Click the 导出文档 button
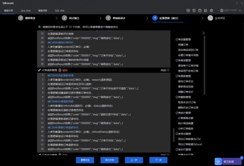The height and width of the screenshot is (166, 244). click(x=109, y=160)
